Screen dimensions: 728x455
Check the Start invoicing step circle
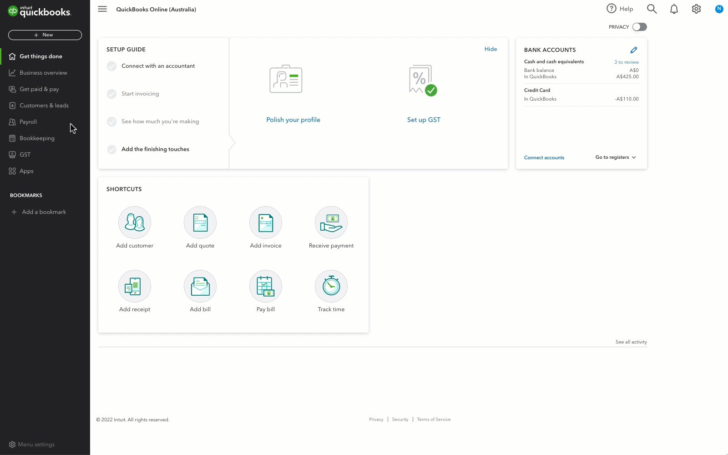click(111, 94)
